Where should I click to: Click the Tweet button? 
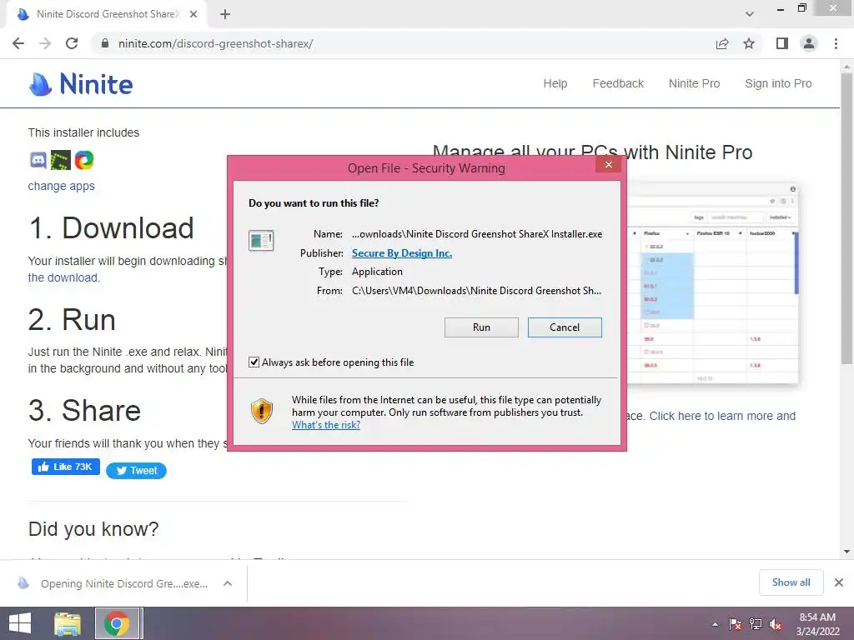(x=136, y=471)
